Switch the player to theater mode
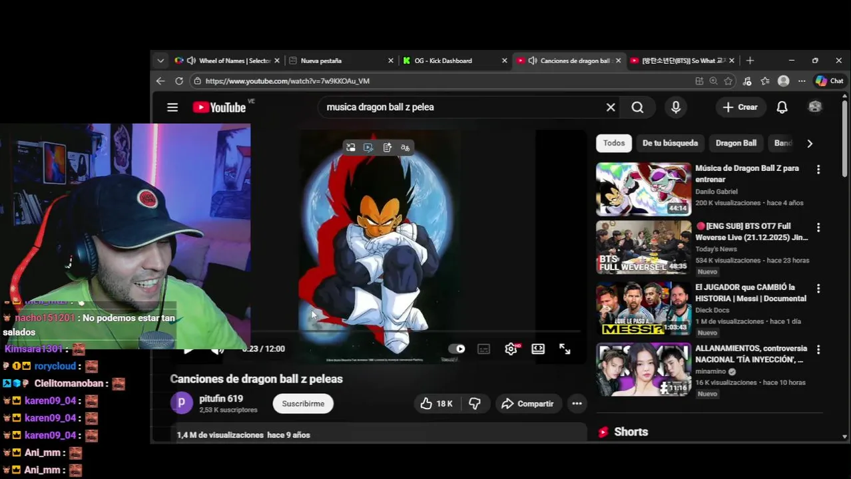The image size is (851, 479). (538, 349)
